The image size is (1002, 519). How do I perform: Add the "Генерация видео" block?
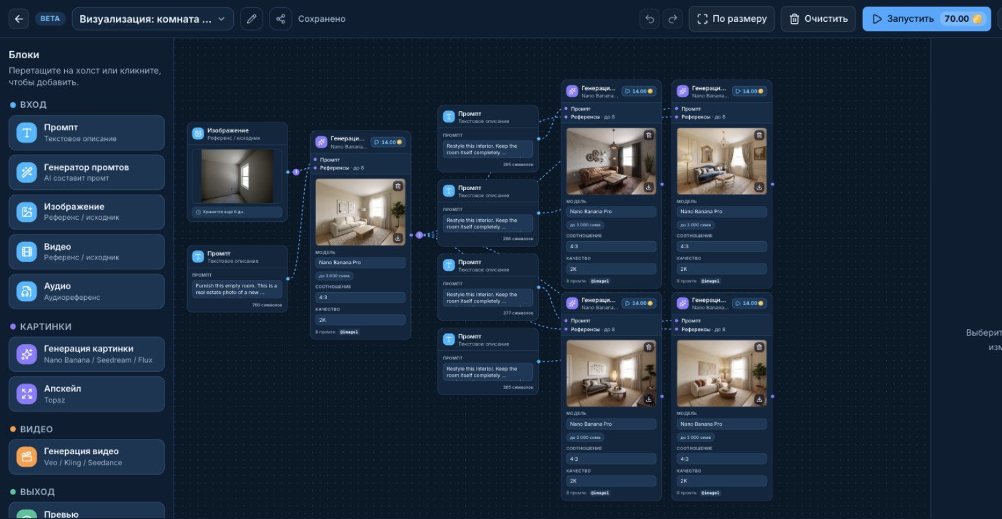pyautogui.click(x=87, y=457)
